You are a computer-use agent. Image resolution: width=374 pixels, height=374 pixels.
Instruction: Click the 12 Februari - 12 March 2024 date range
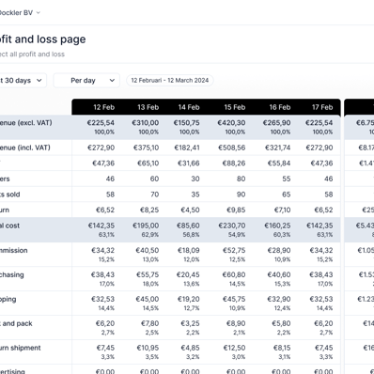tap(170, 80)
